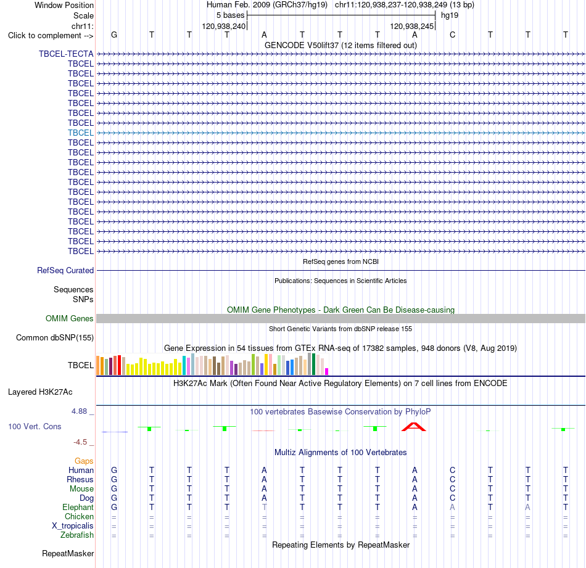Select the Human alignment row label
Screen dimensions: 586x568
[81, 470]
